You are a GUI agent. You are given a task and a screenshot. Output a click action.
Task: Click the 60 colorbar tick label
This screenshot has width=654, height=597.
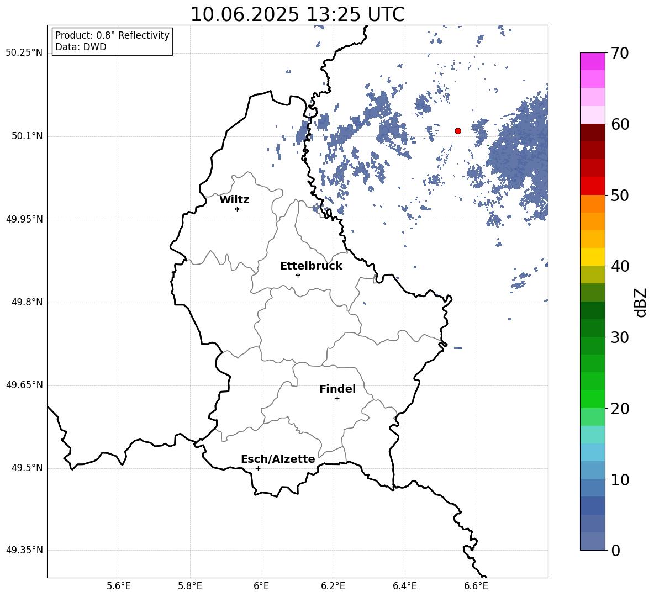pos(620,124)
